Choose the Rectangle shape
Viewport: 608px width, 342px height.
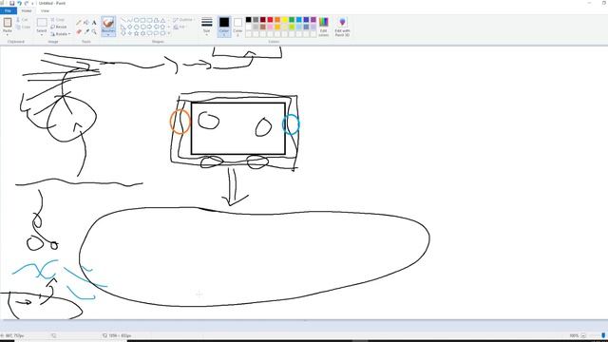pyautogui.click(x=143, y=20)
